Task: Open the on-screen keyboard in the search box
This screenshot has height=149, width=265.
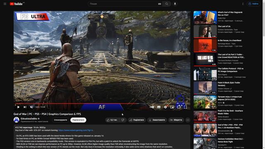Action: pyautogui.click(x=159, y=4)
